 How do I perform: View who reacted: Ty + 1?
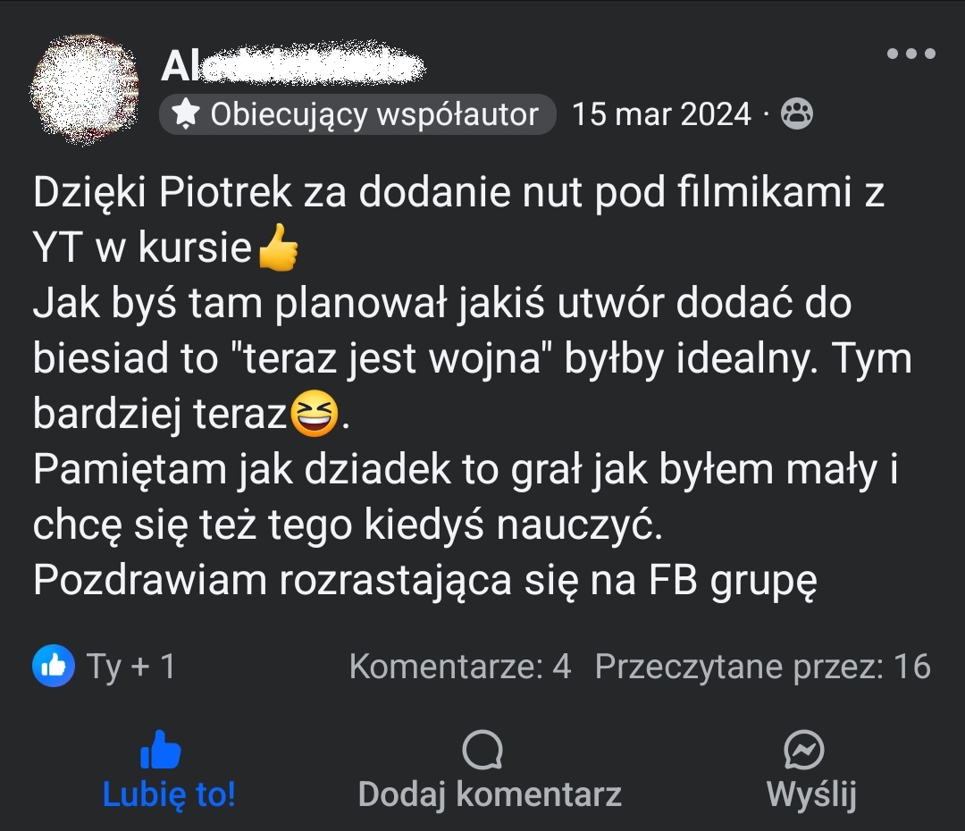click(x=130, y=666)
